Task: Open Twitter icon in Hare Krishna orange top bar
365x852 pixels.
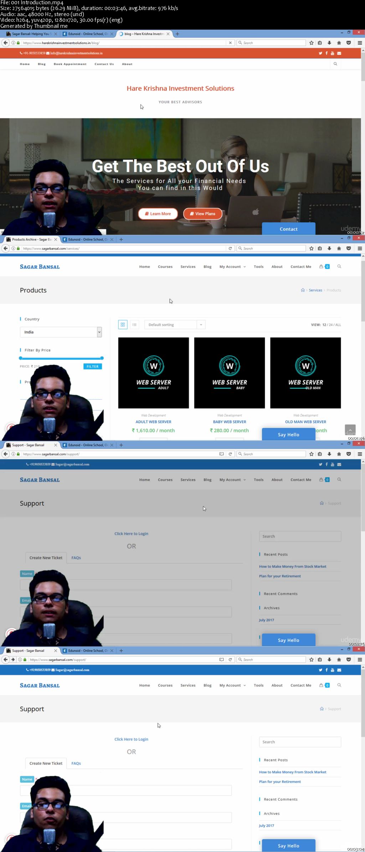Action: 320,53
